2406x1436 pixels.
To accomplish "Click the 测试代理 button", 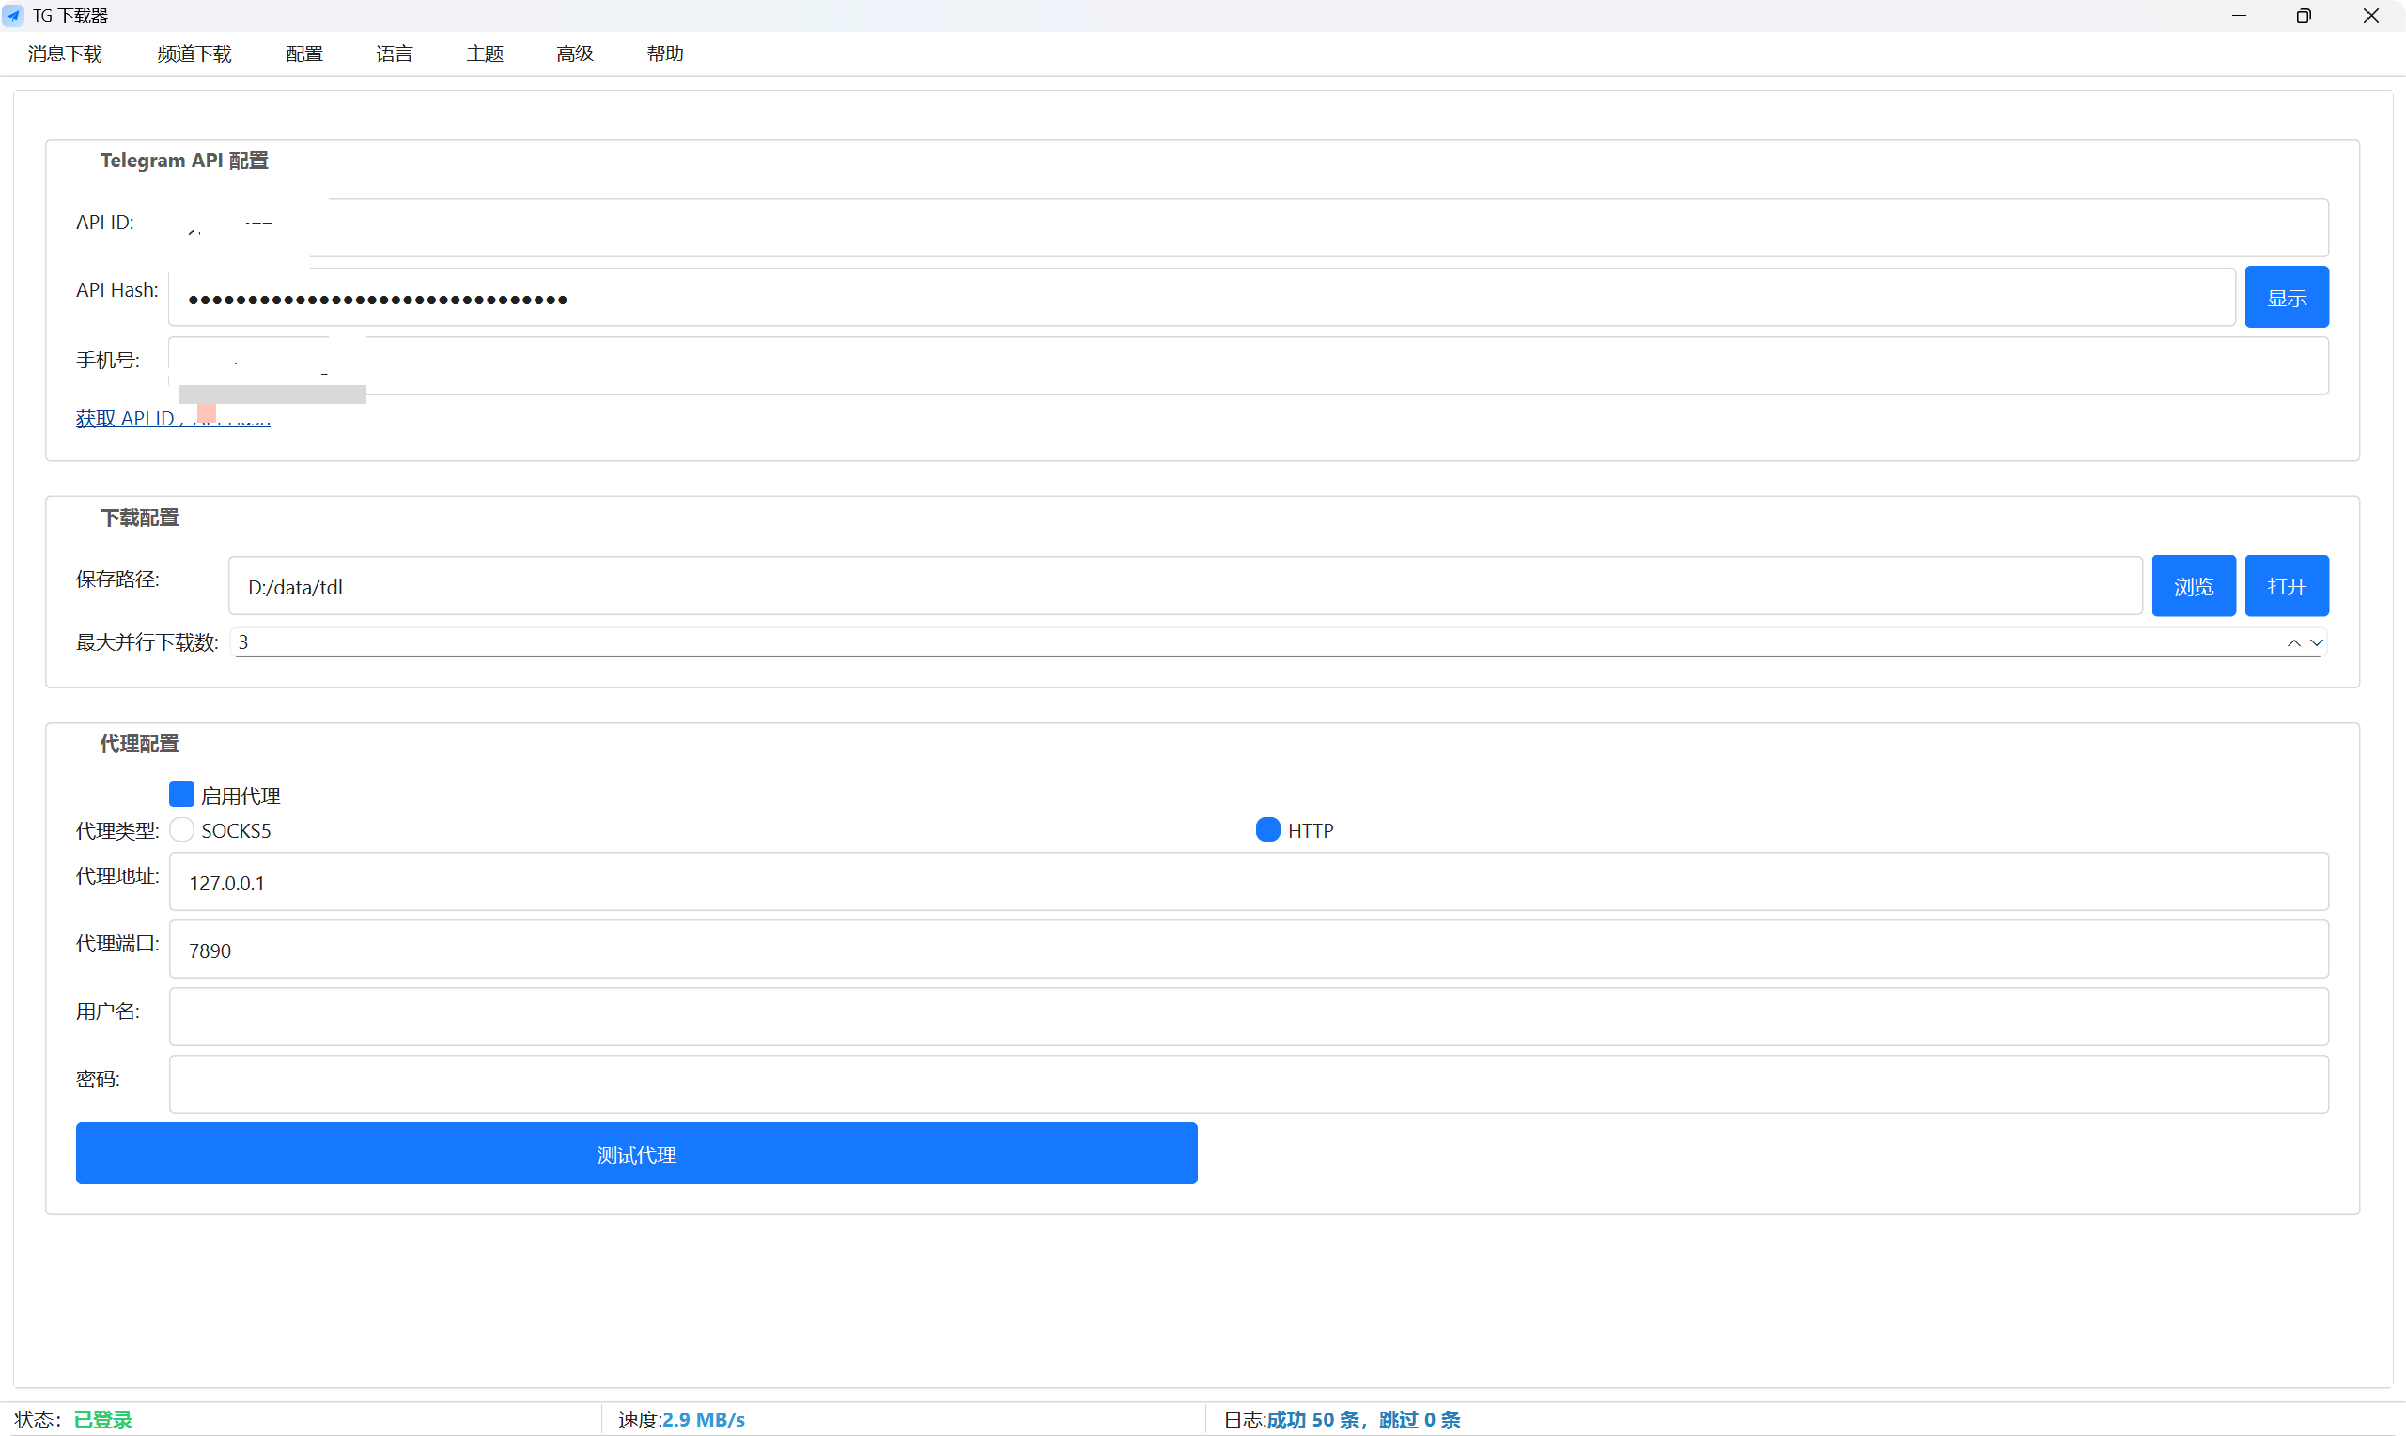I will (636, 1154).
